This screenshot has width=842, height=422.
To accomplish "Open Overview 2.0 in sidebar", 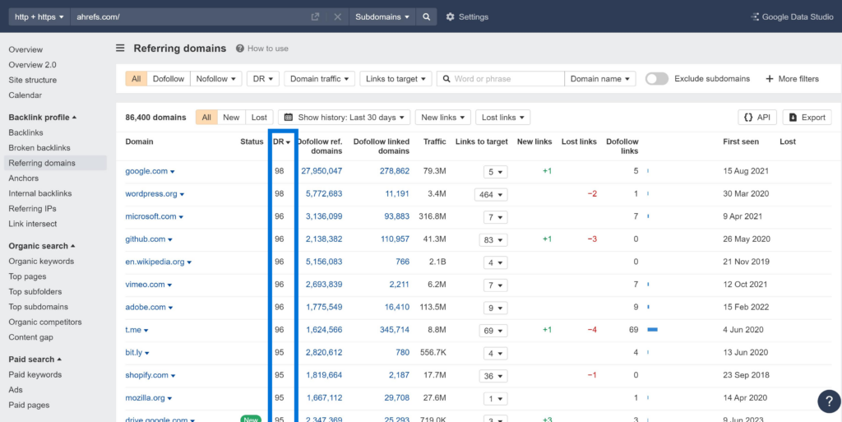I will pyautogui.click(x=32, y=64).
